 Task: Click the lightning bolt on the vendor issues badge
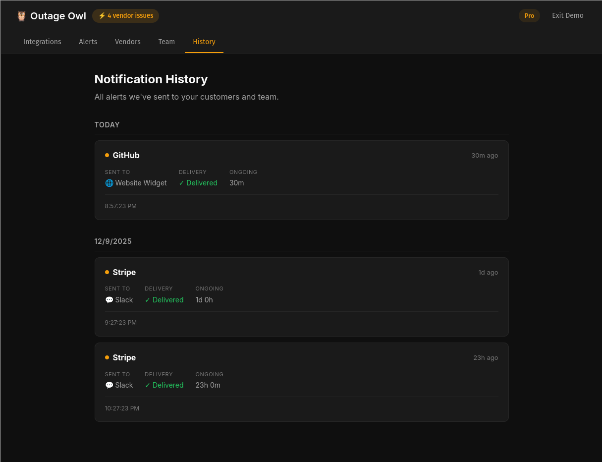[x=102, y=16]
